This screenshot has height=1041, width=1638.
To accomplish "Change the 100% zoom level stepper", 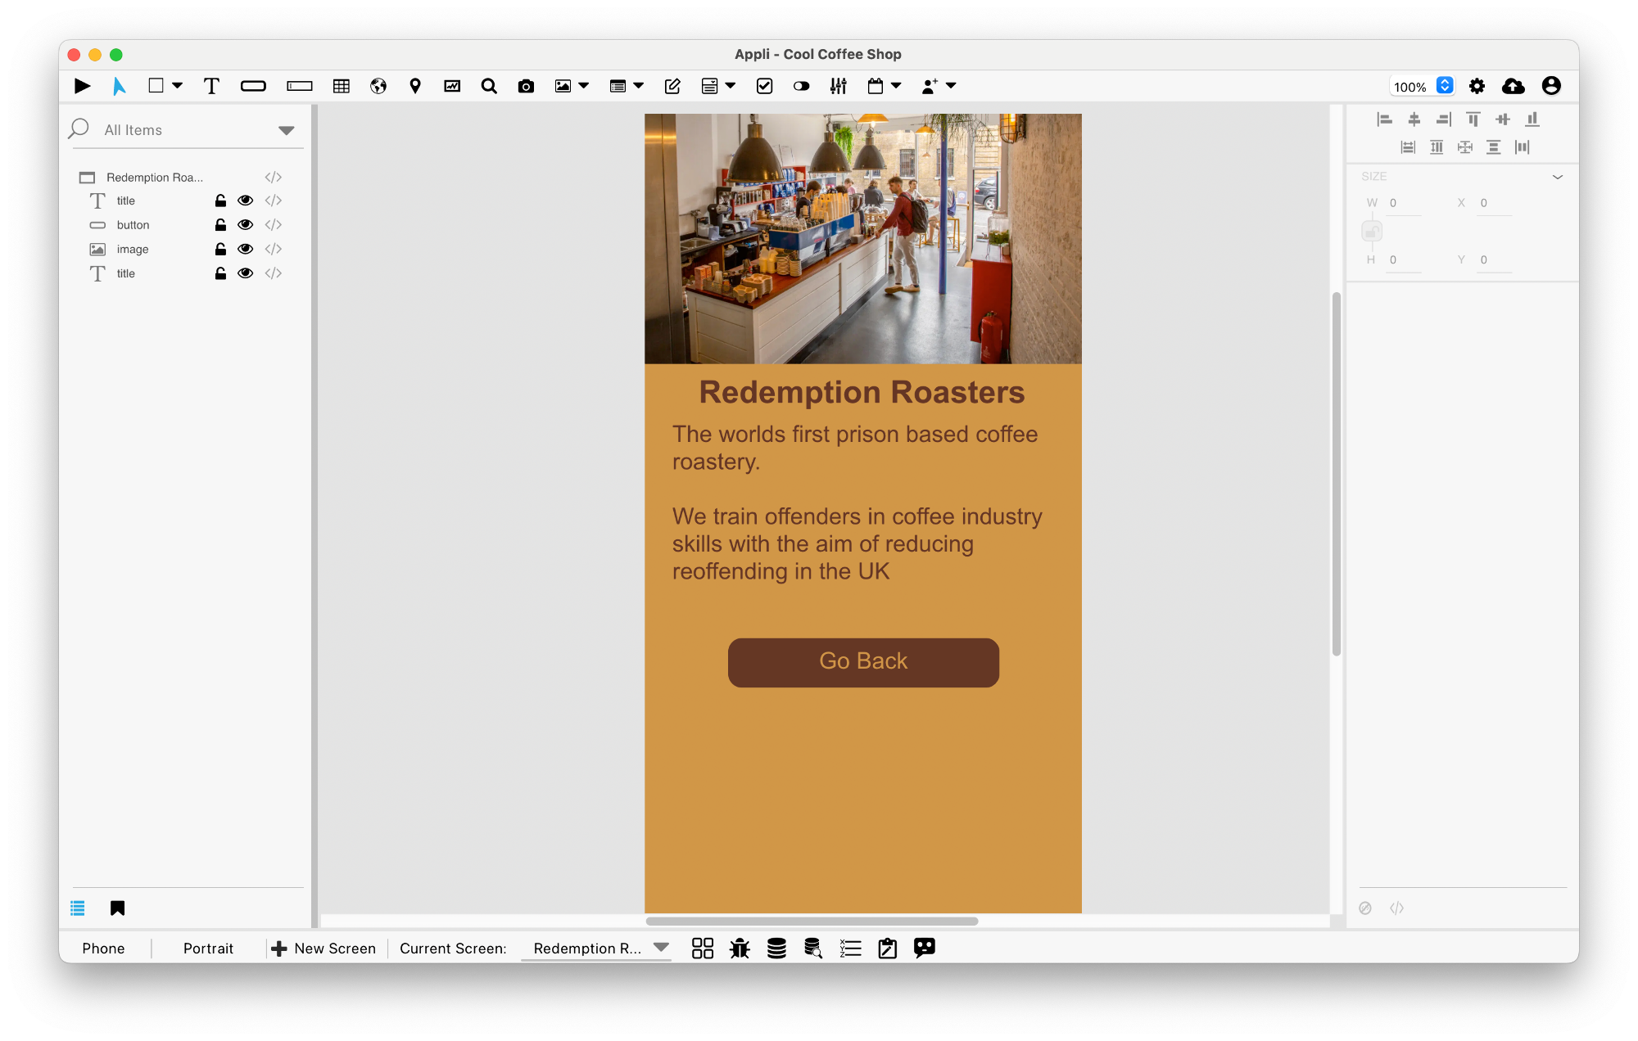I will [x=1445, y=86].
